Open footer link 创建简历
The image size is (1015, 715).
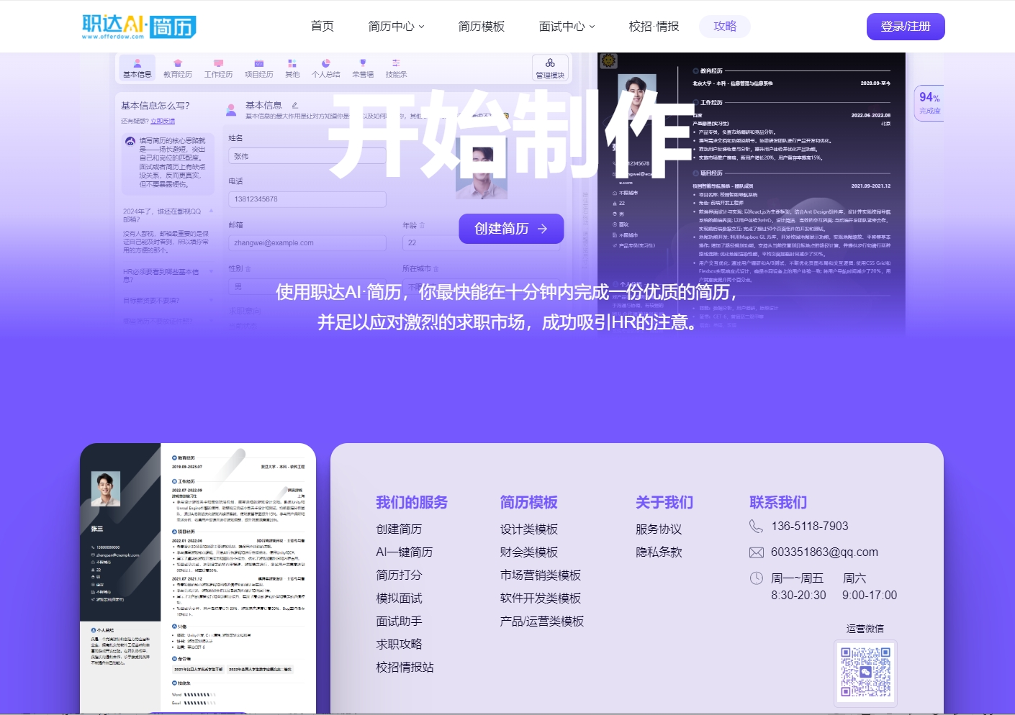399,529
